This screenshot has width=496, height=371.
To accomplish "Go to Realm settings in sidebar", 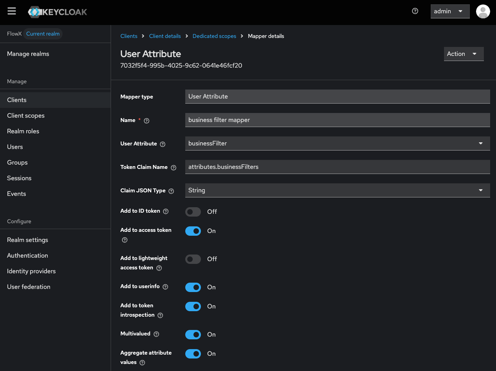I will pyautogui.click(x=27, y=240).
